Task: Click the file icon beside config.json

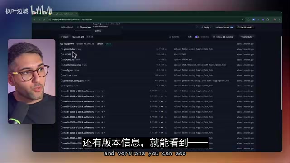Action: [62, 70]
